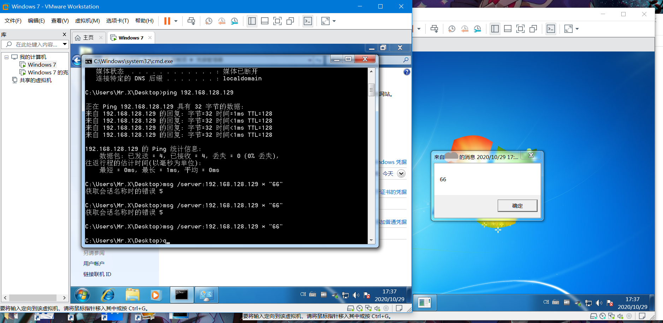Viewport: 663px width, 323px height.
Task: Expand stretch dropdown in the rear VMware window
Action: click(x=577, y=29)
